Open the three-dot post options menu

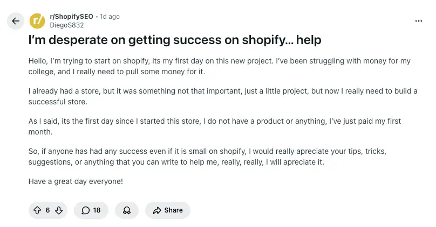click(419, 21)
